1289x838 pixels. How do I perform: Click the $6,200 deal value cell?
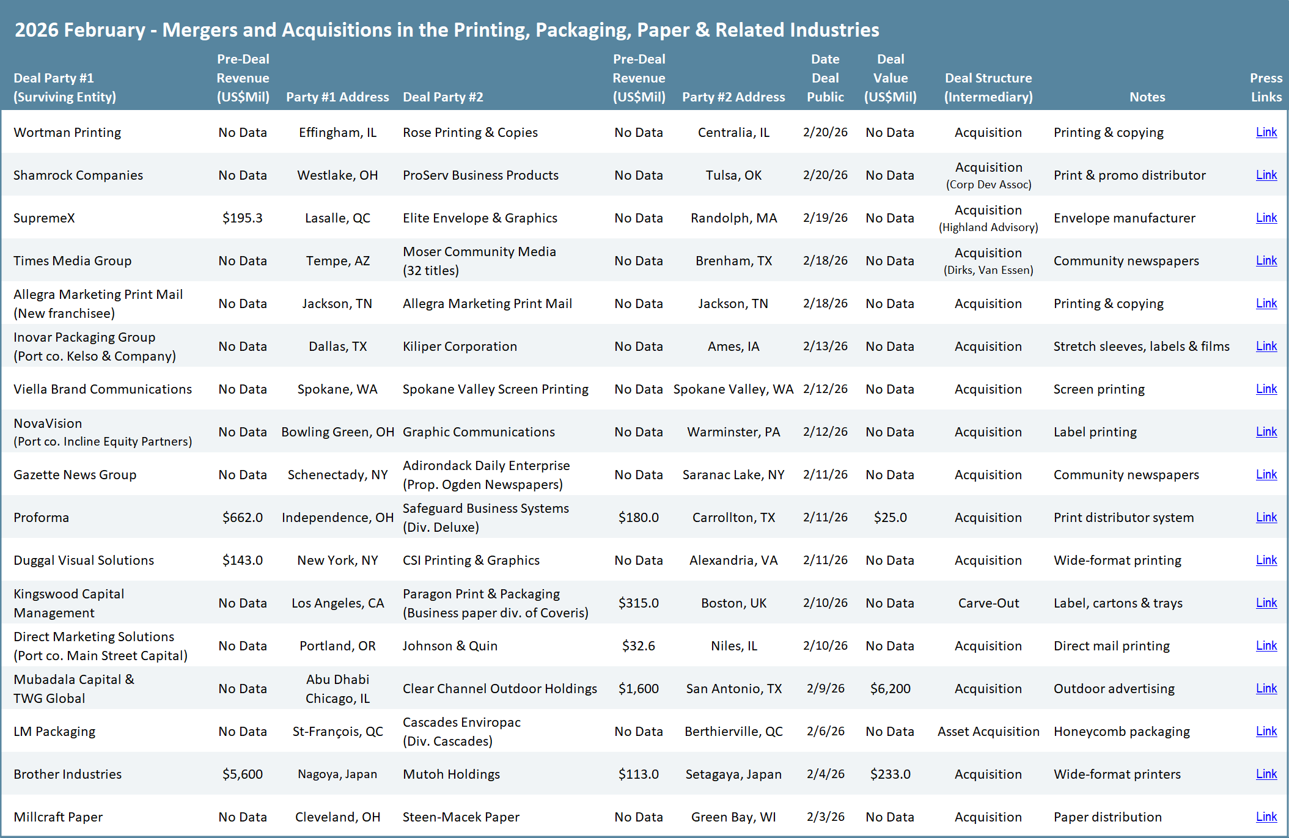click(x=890, y=688)
